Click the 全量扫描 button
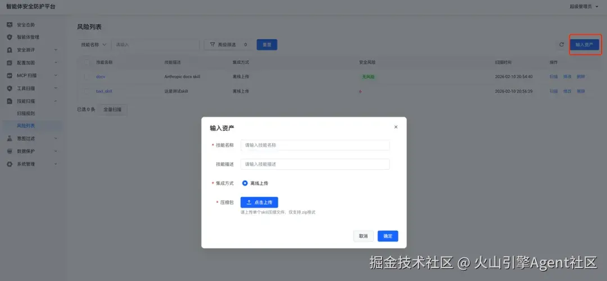This screenshot has height=281, width=607. [x=112, y=110]
